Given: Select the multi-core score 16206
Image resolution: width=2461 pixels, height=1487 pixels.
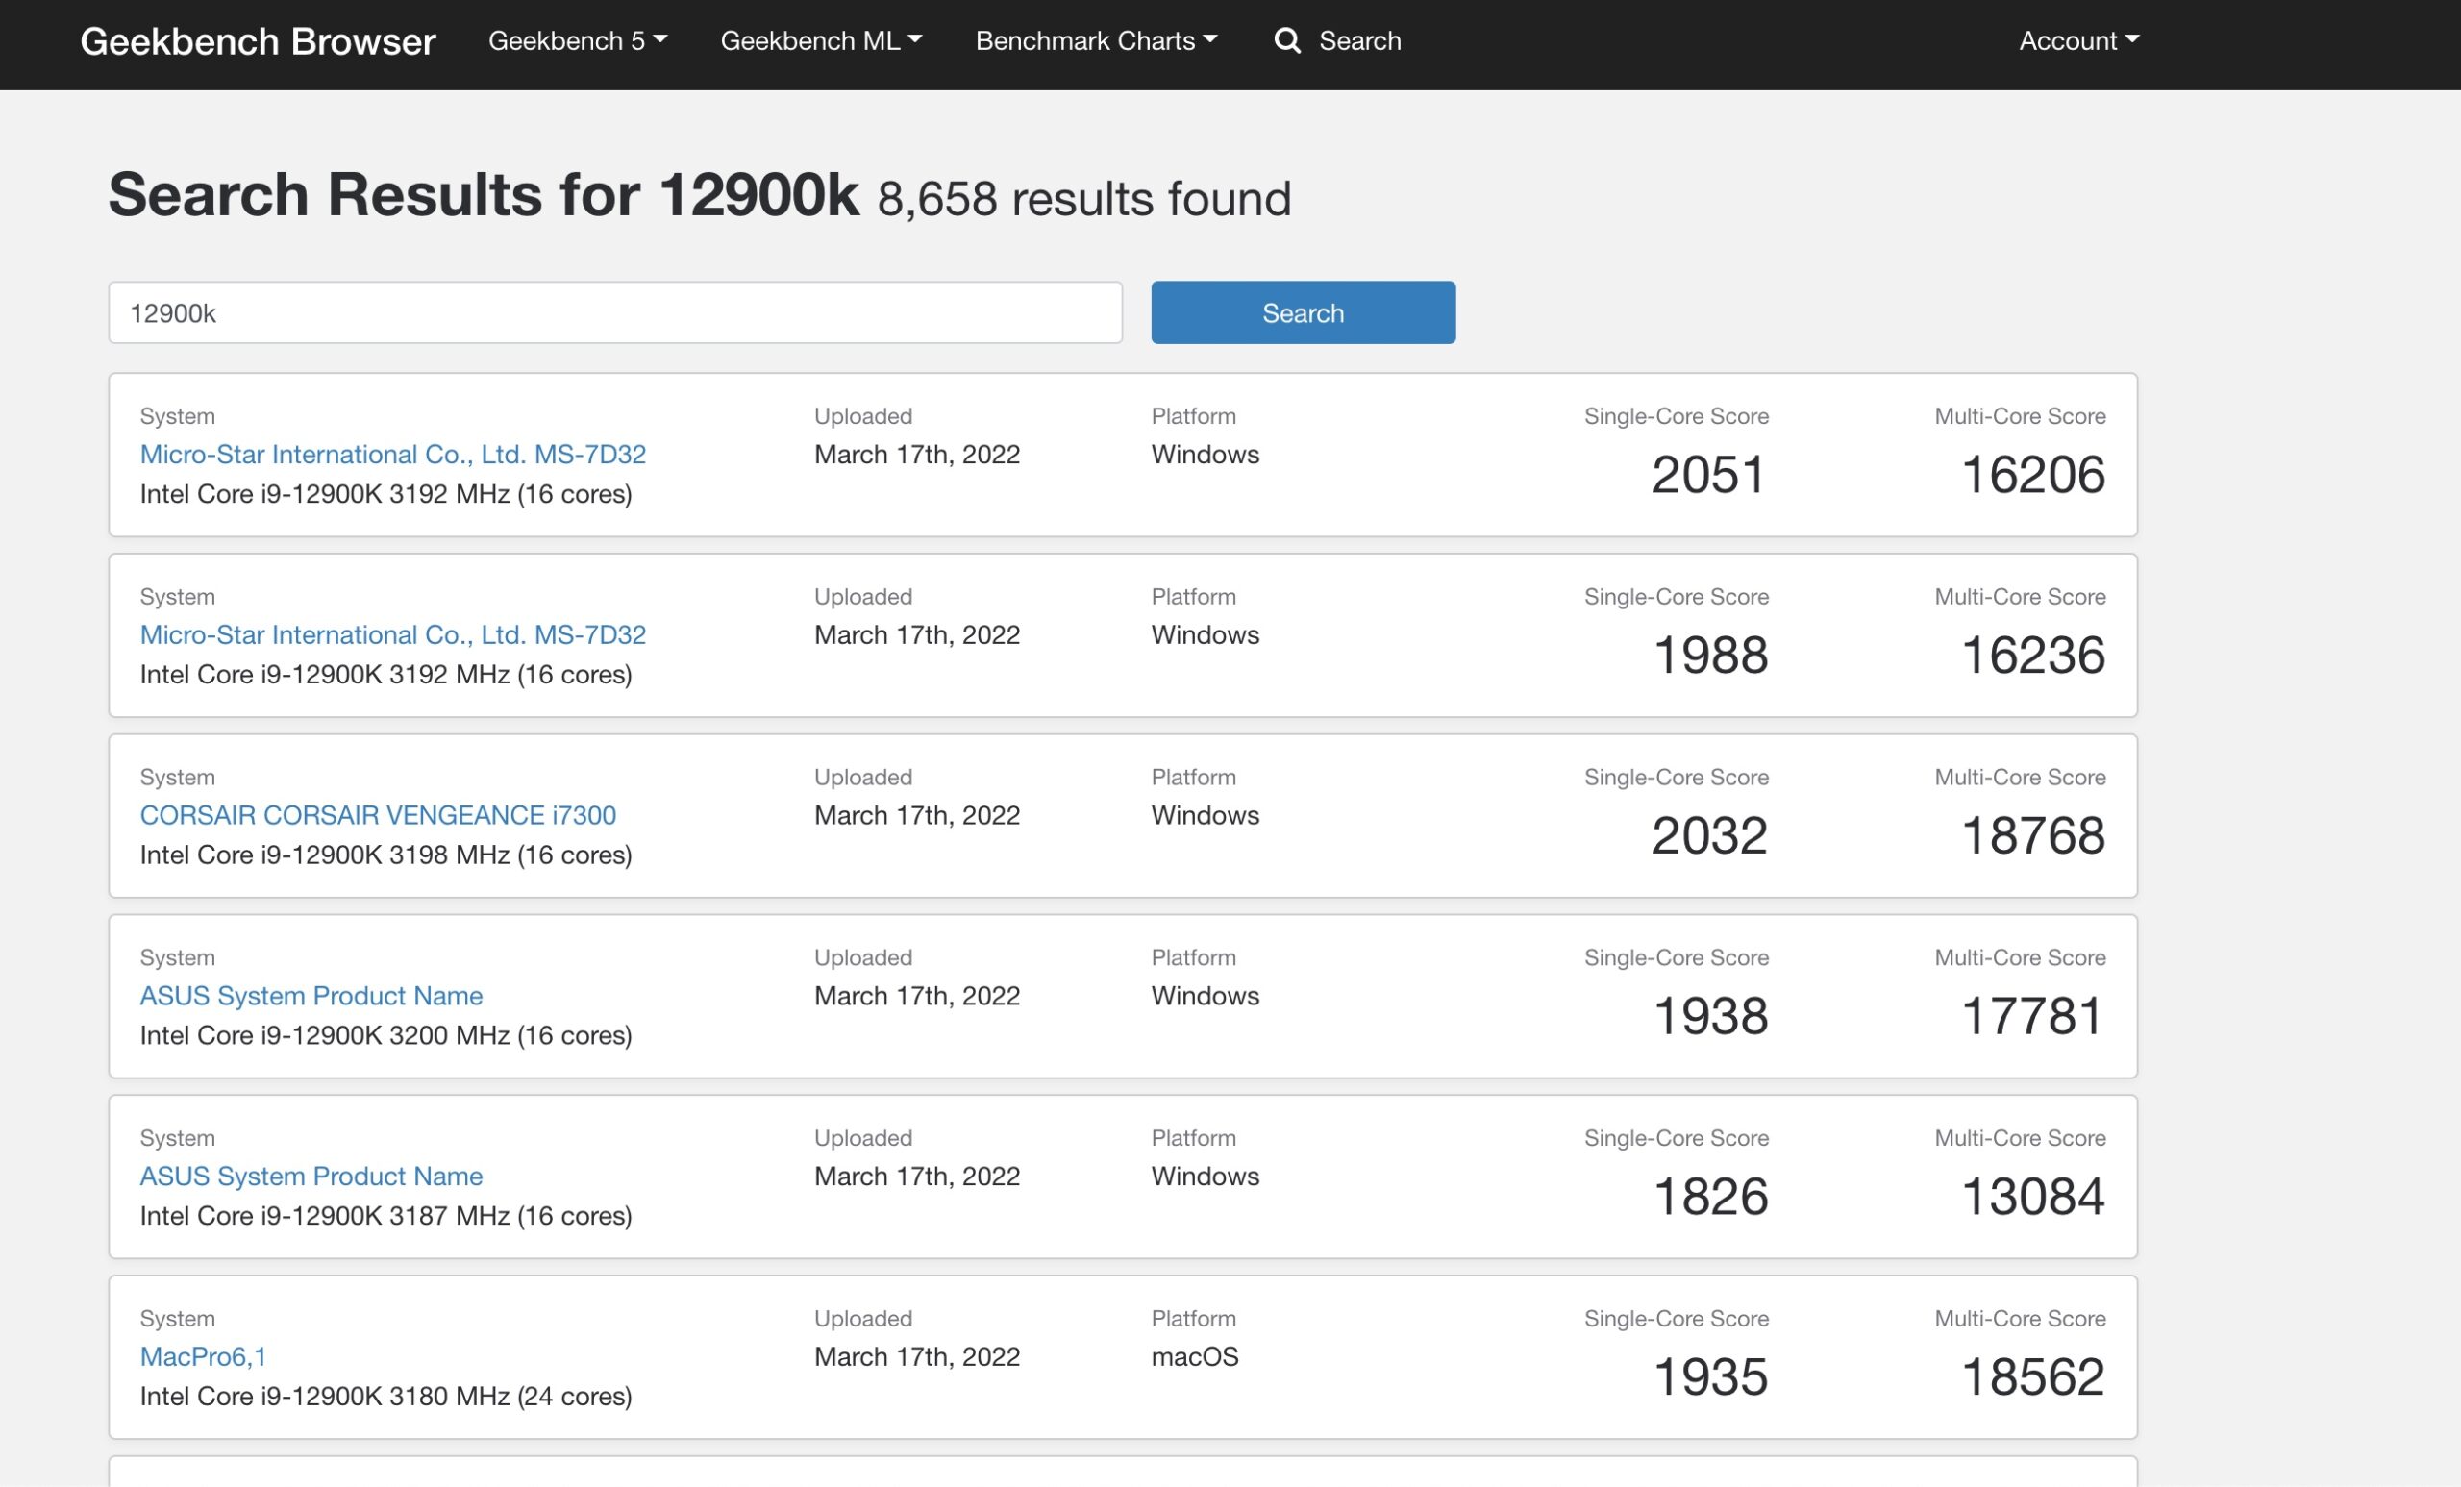Looking at the screenshot, I should pos(2032,476).
